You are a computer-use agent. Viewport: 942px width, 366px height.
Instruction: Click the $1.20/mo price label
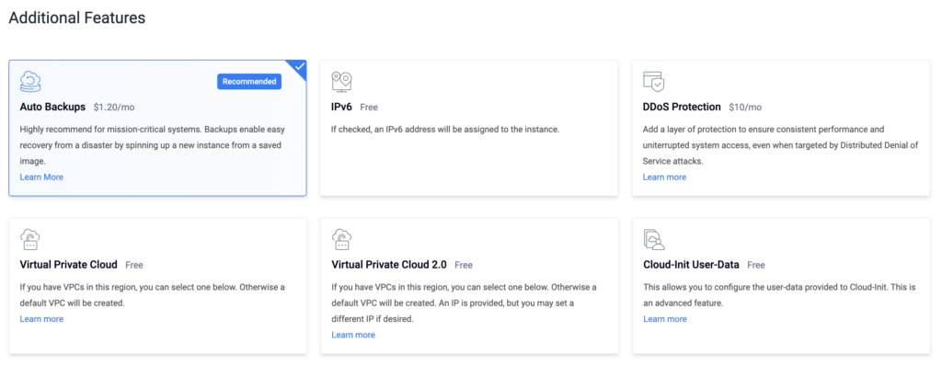114,108
